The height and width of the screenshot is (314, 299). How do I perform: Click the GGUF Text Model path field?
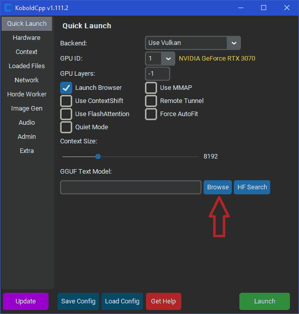coord(131,187)
